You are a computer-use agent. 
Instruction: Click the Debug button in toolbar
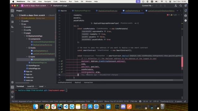161,6
